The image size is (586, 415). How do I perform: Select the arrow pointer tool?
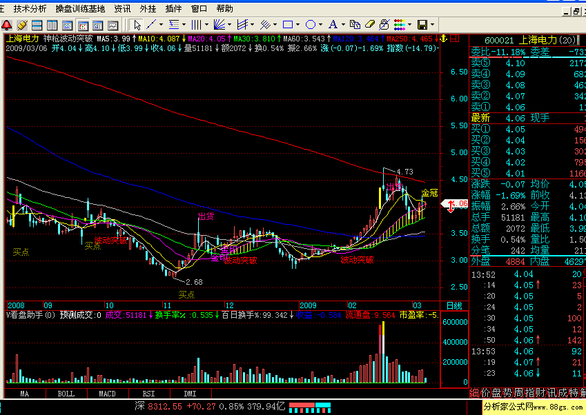pos(137,25)
